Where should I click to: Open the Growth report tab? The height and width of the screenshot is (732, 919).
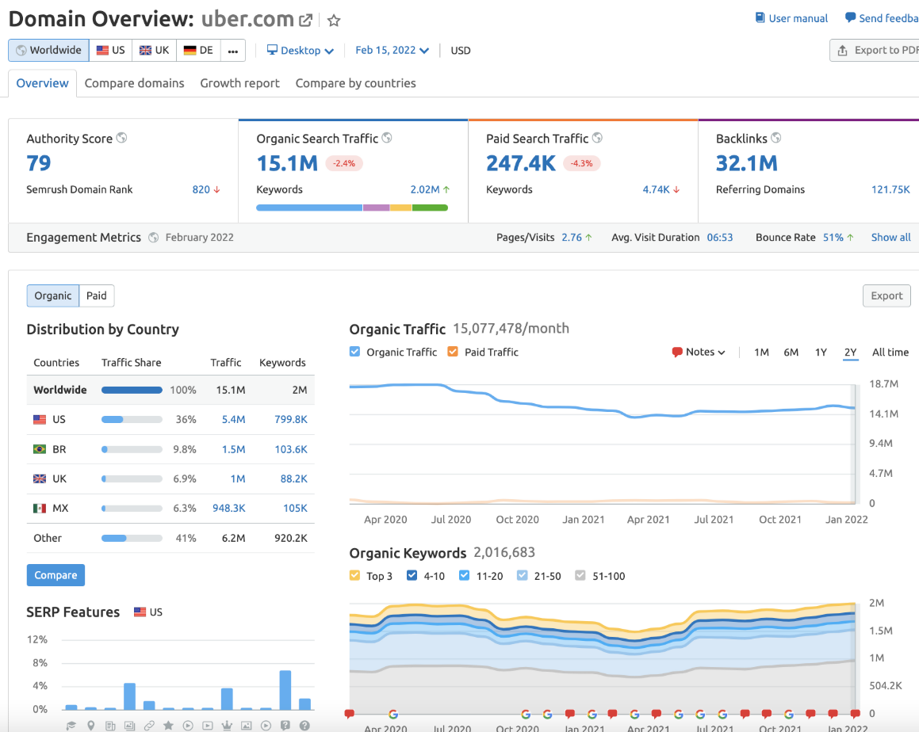(x=239, y=83)
